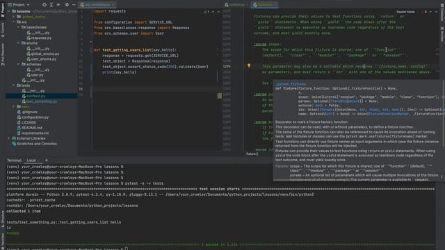Switch to the test_something.py editor tab

[97, 5]
